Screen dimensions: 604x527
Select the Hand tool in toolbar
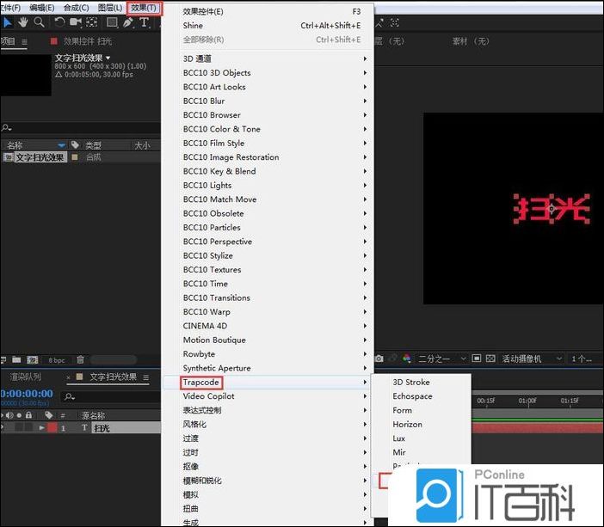(x=22, y=22)
